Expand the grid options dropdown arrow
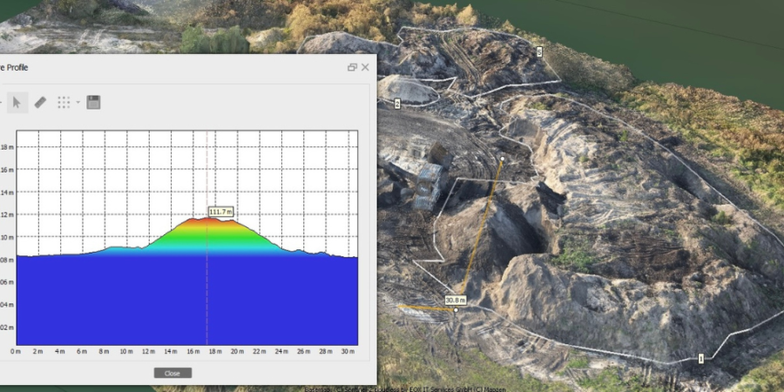 tap(78, 103)
